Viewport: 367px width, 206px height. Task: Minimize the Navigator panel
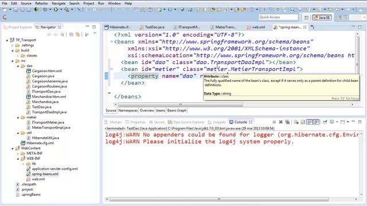coord(87,27)
